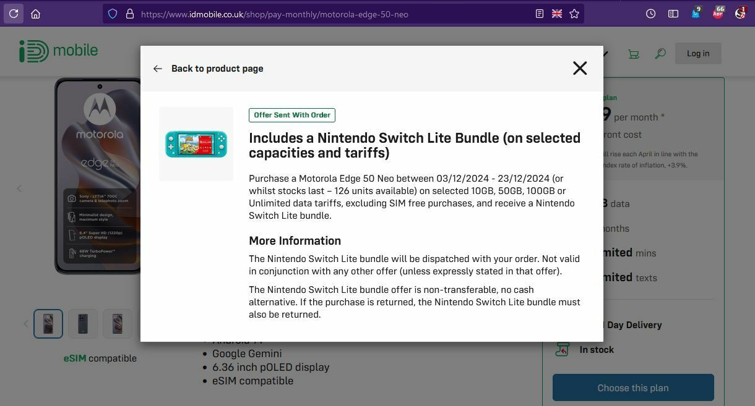Open the shopping basket icon
This screenshot has height=406, width=755.
point(634,54)
